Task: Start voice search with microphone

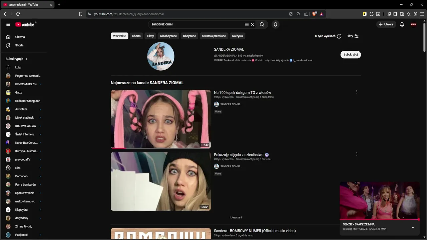Action: [x=275, y=24]
